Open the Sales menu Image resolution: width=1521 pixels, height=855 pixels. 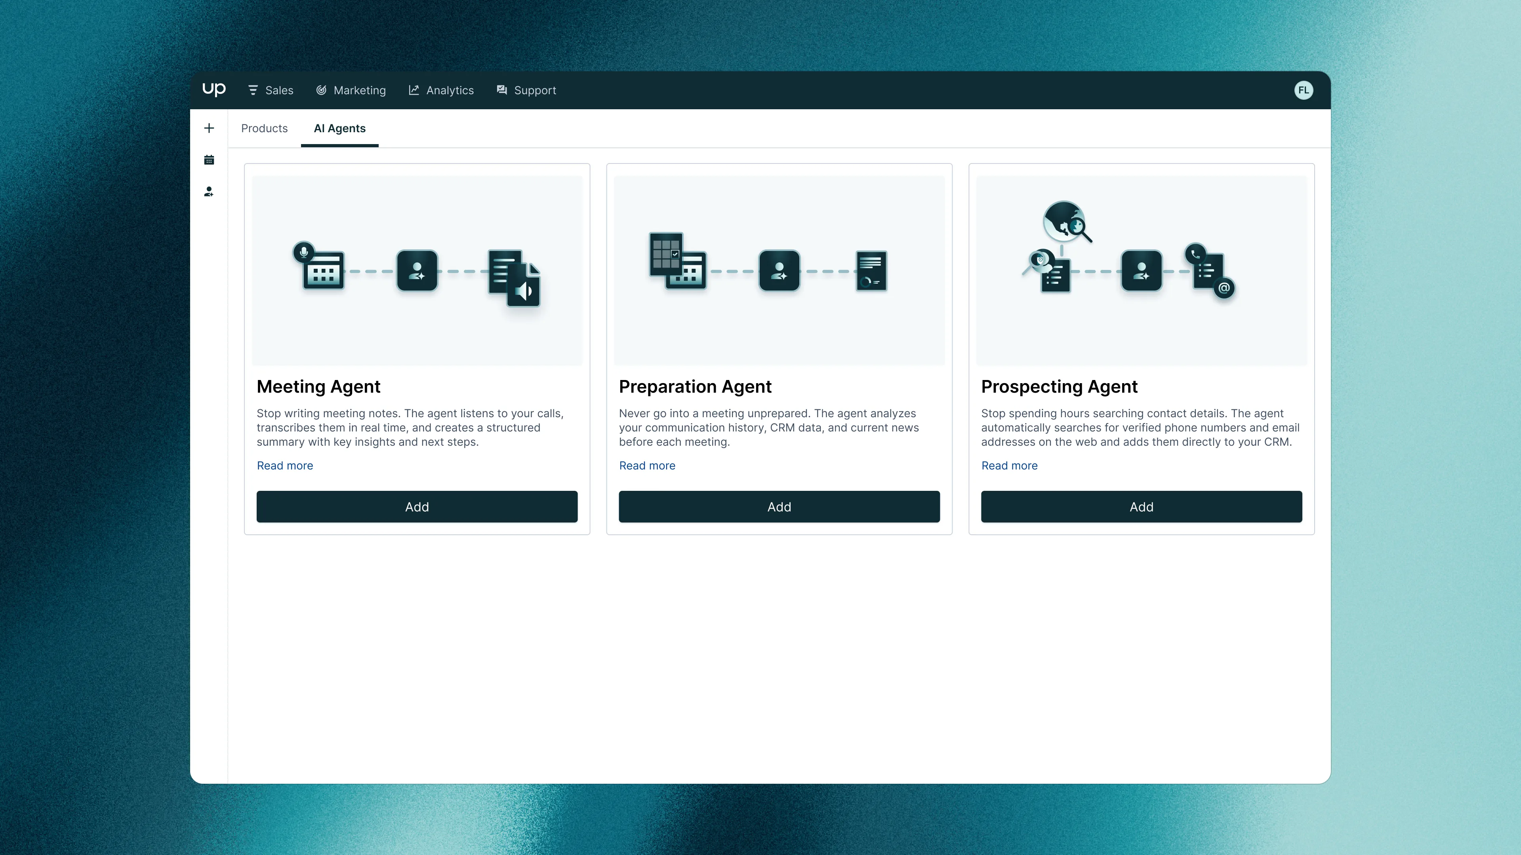pyautogui.click(x=271, y=90)
